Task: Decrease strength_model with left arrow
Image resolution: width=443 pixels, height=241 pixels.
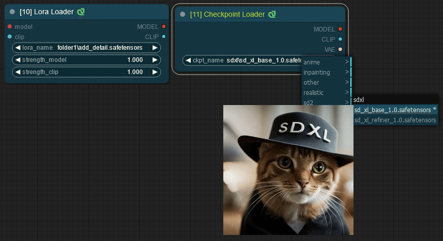Action: (18, 60)
